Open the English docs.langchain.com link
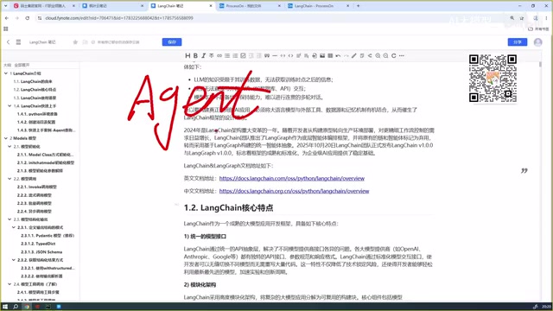This screenshot has height=311, width=553. pos(292,179)
